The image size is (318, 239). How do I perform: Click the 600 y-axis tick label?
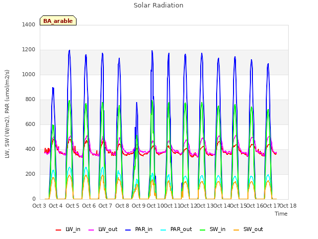30,124
